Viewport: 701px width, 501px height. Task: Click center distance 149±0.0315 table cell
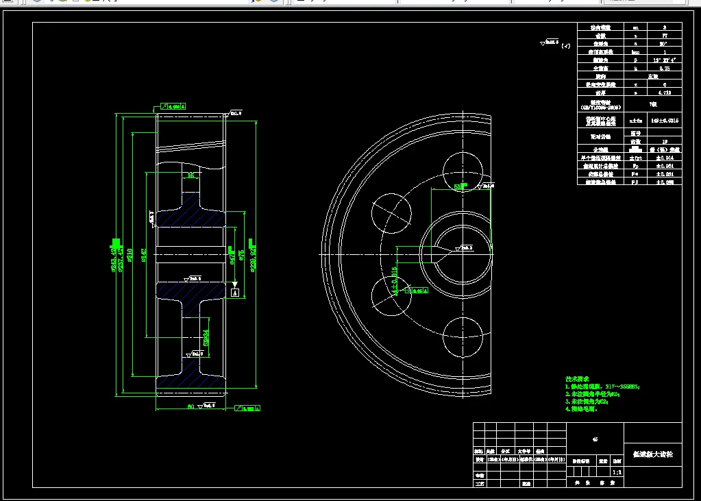665,121
